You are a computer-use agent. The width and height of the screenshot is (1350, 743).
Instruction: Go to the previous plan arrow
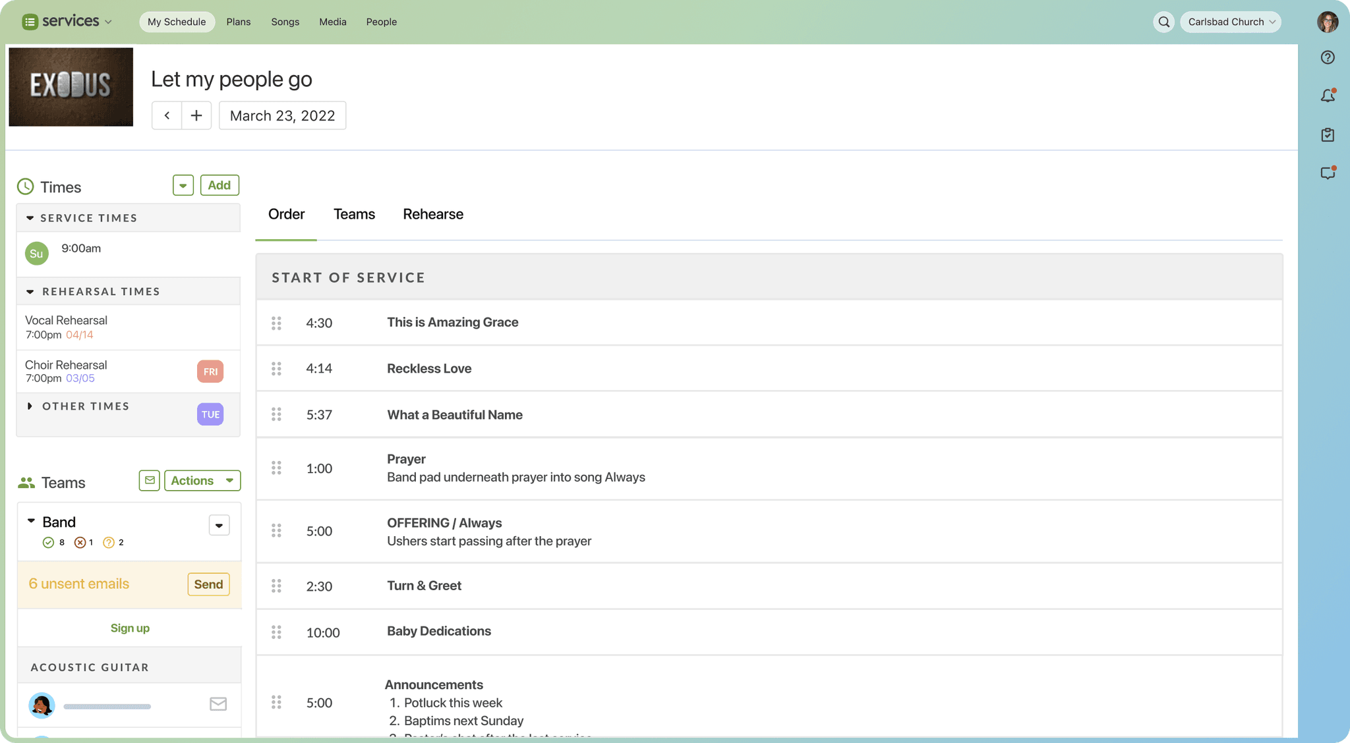(x=167, y=115)
